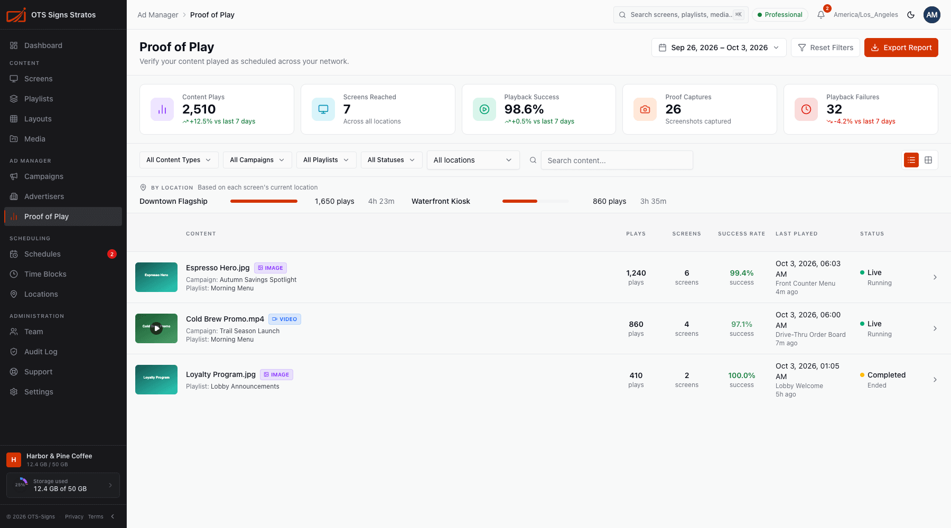Click the Content Plays chart icon
The height and width of the screenshot is (528, 951).
(x=162, y=109)
